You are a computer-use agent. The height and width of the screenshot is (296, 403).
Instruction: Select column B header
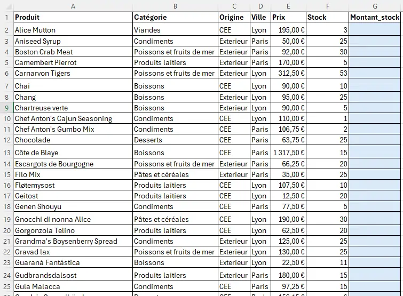(x=175, y=6)
